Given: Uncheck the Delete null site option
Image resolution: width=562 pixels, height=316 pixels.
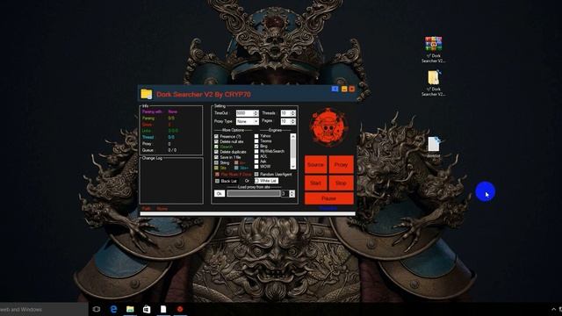Looking at the screenshot, I should click(x=216, y=141).
